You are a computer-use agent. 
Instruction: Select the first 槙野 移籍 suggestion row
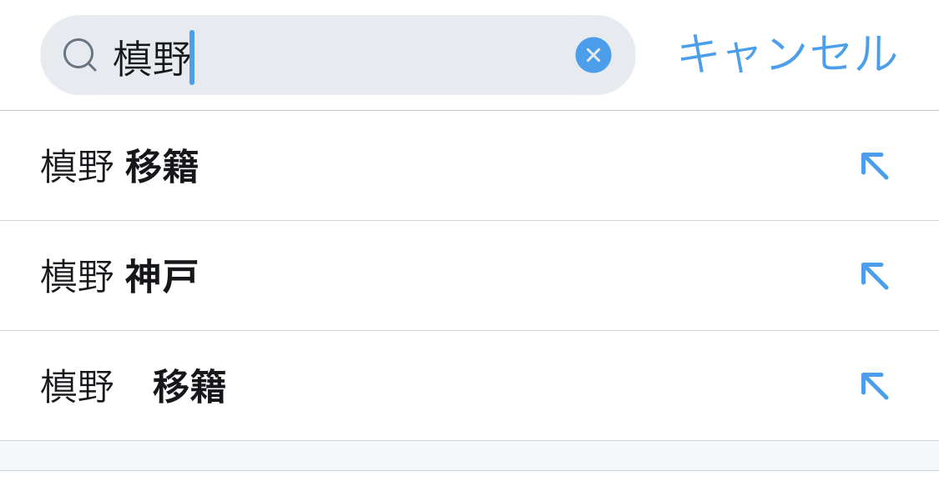pyautogui.click(x=417, y=166)
